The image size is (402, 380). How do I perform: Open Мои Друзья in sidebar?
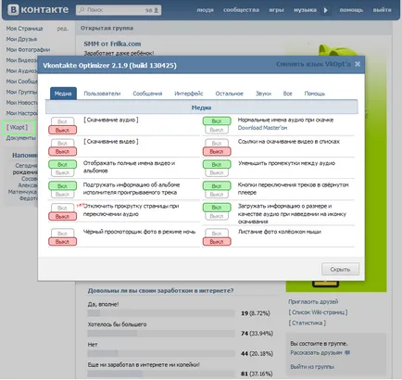click(x=21, y=39)
